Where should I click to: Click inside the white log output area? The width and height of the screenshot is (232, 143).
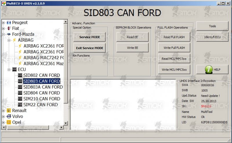[x=123, y=105]
